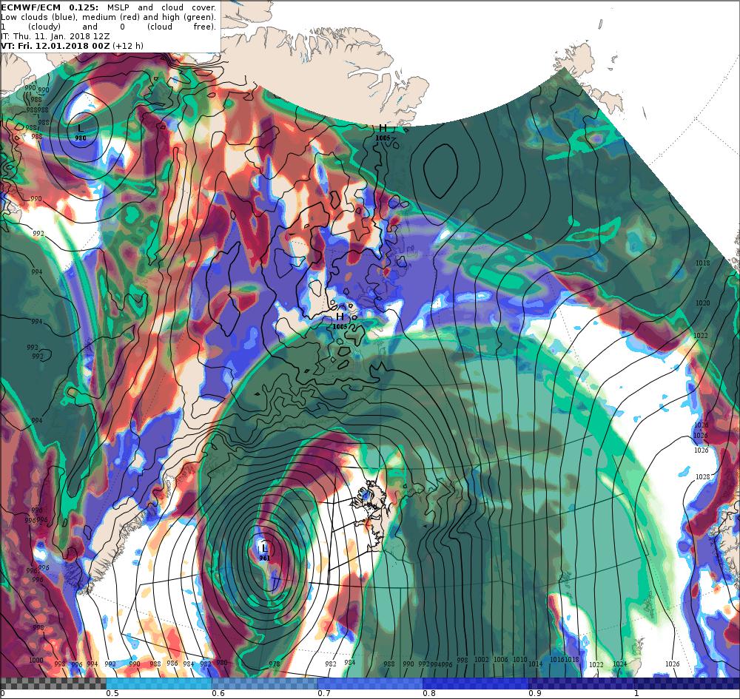Screen dimensions: 740x699
Task: Click the '0.9' legend scale label
Action: (535, 693)
